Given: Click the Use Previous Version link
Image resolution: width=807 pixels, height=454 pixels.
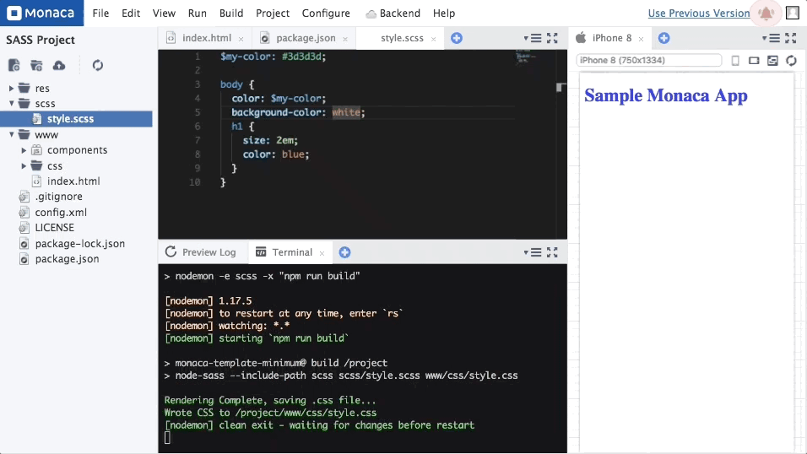Looking at the screenshot, I should click(x=698, y=14).
